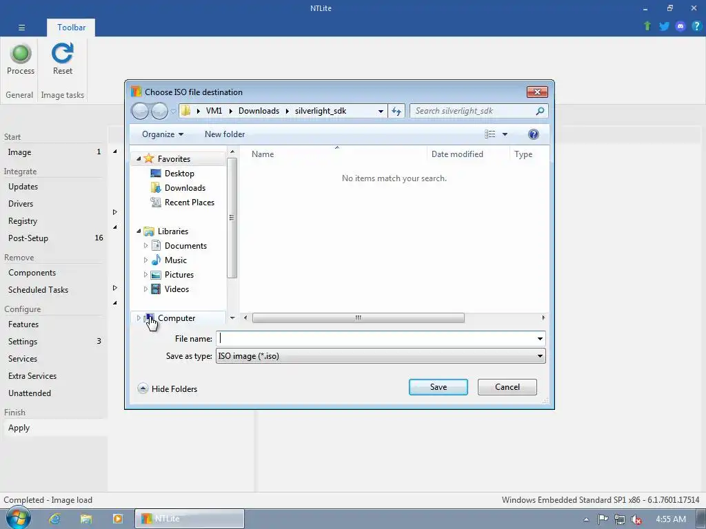Open the Updates page in sidebar

[x=23, y=186]
